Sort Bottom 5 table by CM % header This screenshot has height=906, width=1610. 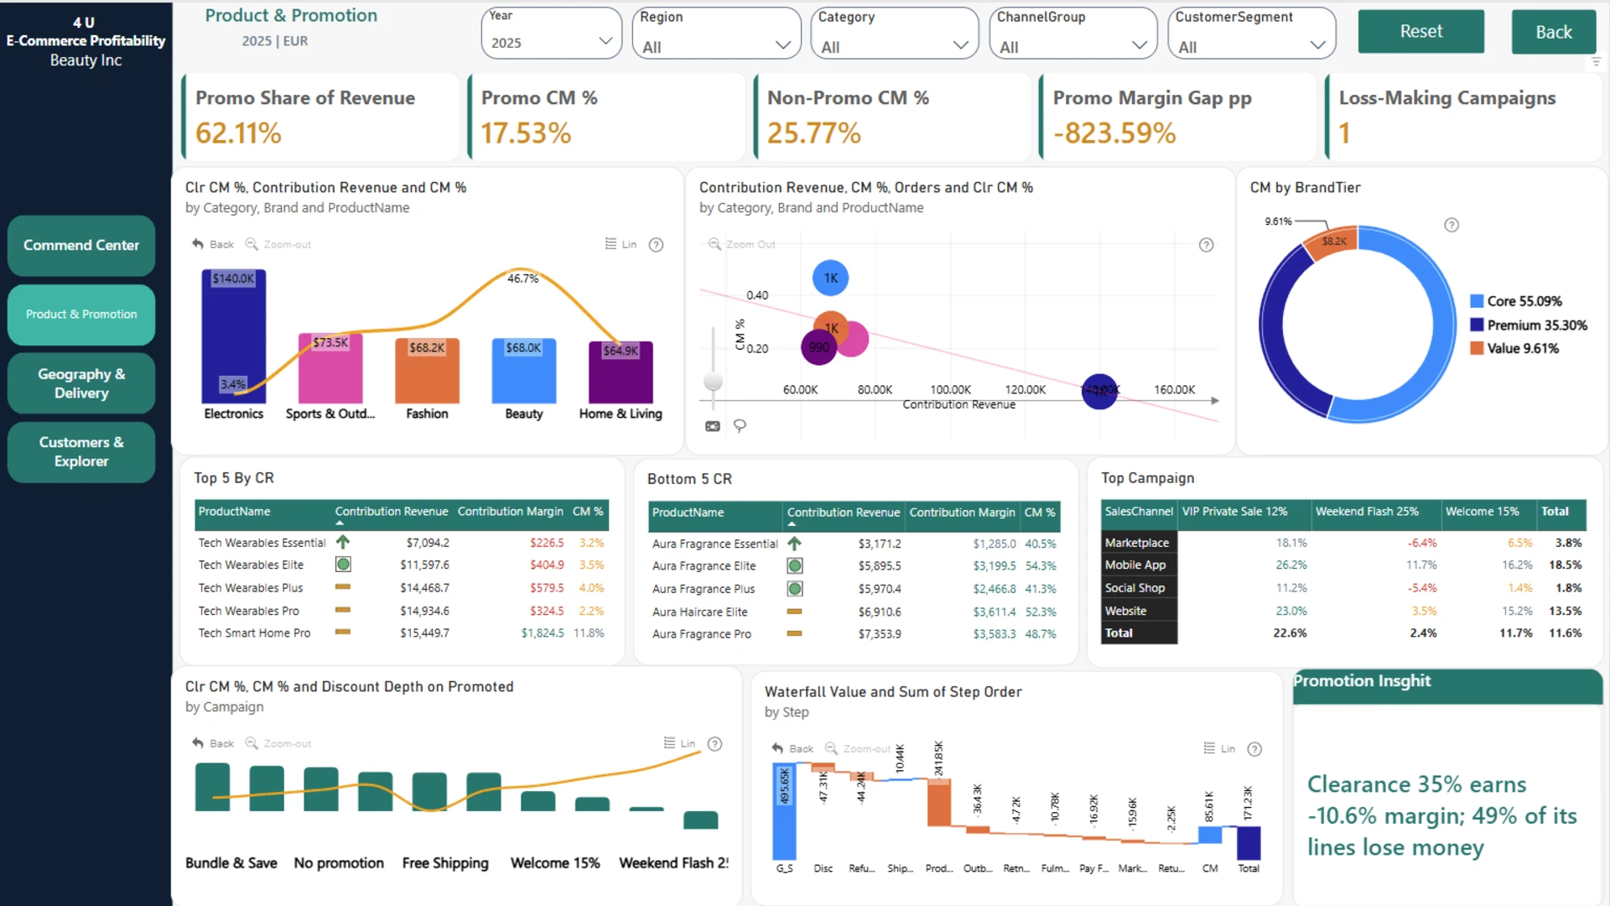1040,513
